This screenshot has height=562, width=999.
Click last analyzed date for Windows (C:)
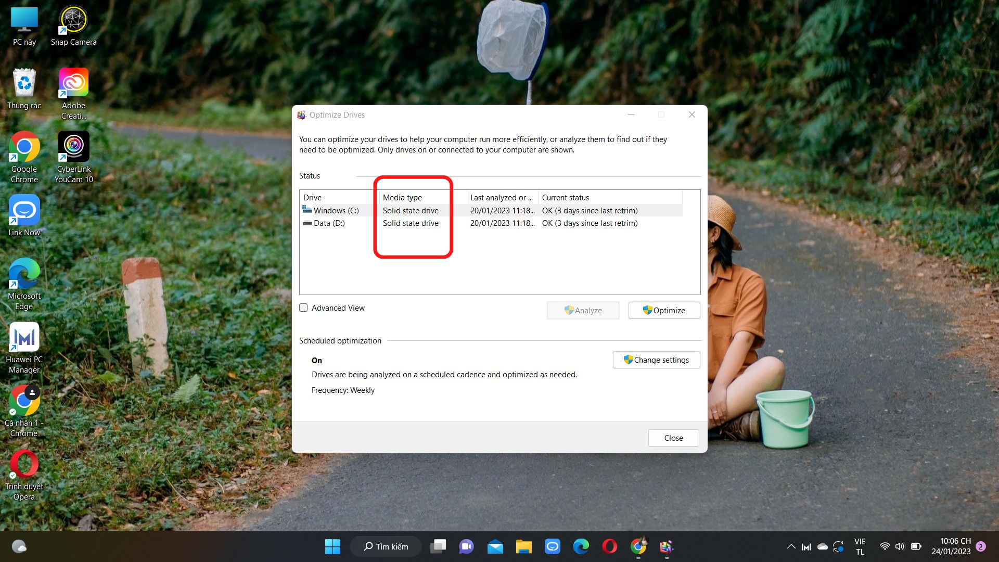click(x=502, y=210)
